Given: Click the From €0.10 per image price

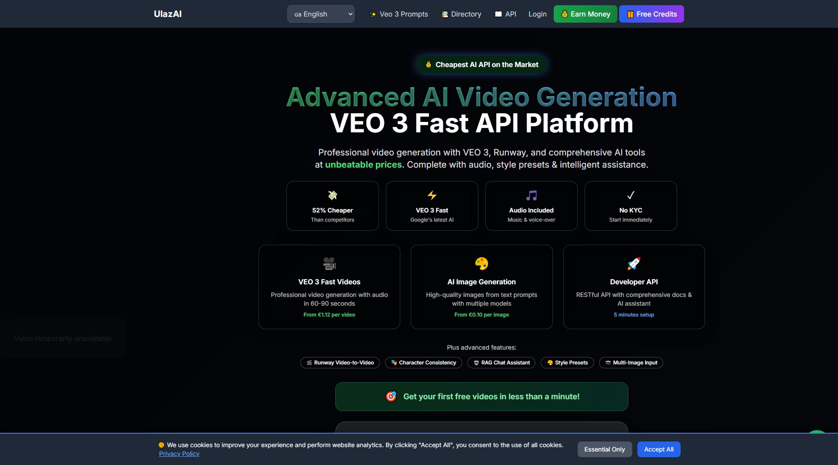Looking at the screenshot, I should pyautogui.click(x=482, y=315).
